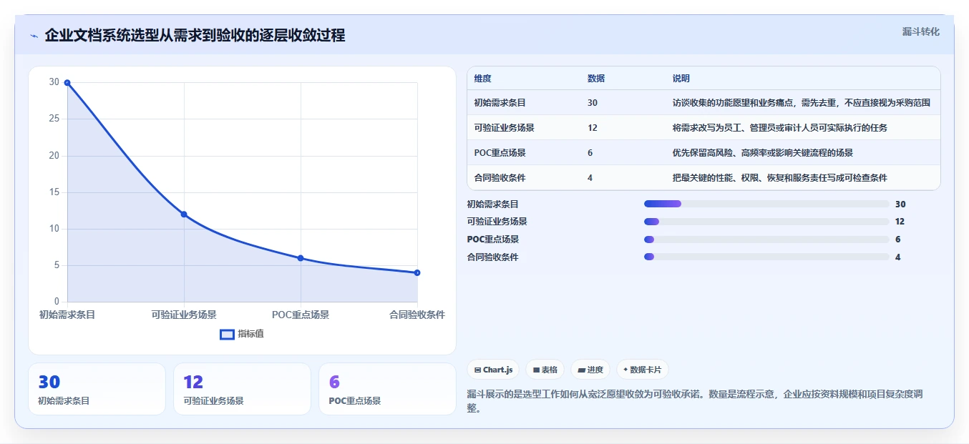Viewport: 969px width, 444px height.
Task: Select table row cell 合同验收条件
Action: (500, 178)
